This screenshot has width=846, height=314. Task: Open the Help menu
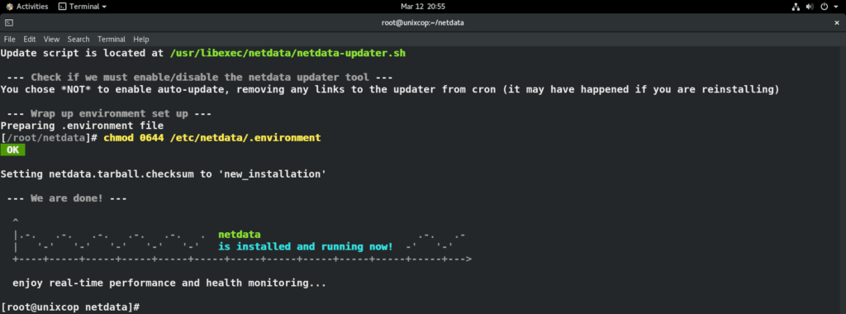[141, 40]
